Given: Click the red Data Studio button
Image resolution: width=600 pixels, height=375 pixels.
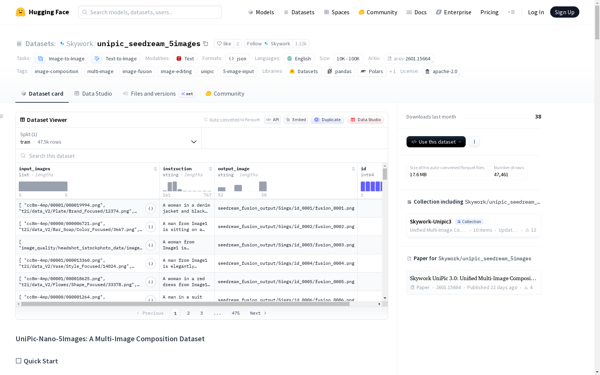Looking at the screenshot, I should coord(365,120).
